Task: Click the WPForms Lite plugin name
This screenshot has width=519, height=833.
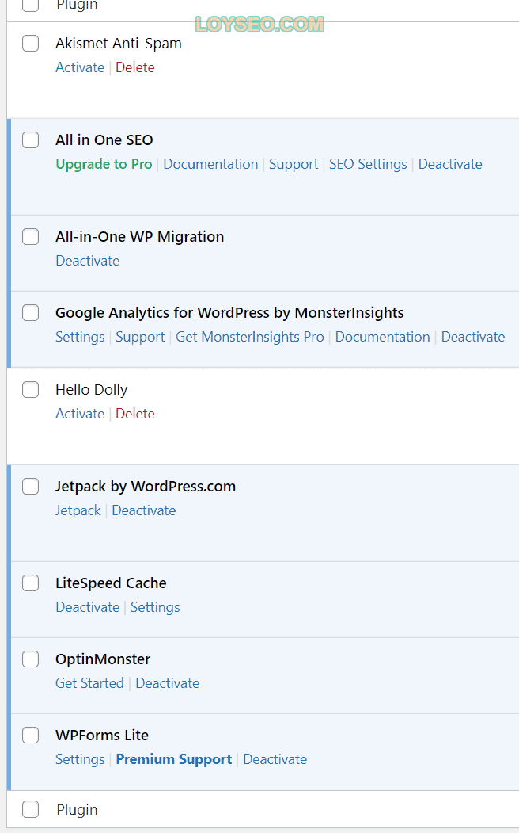Action: (x=102, y=736)
